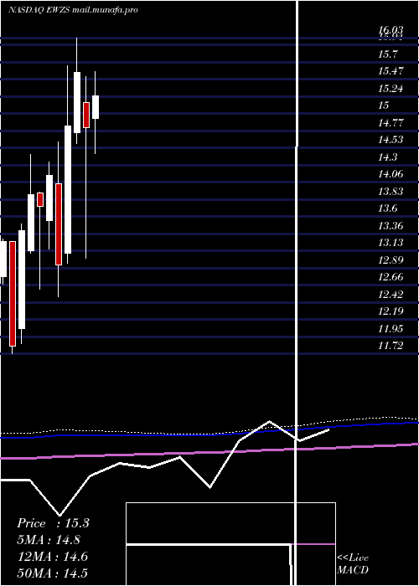The width and height of the screenshot is (419, 586).
Task: Select the 13.6 price level label
Action: pos(388,208)
